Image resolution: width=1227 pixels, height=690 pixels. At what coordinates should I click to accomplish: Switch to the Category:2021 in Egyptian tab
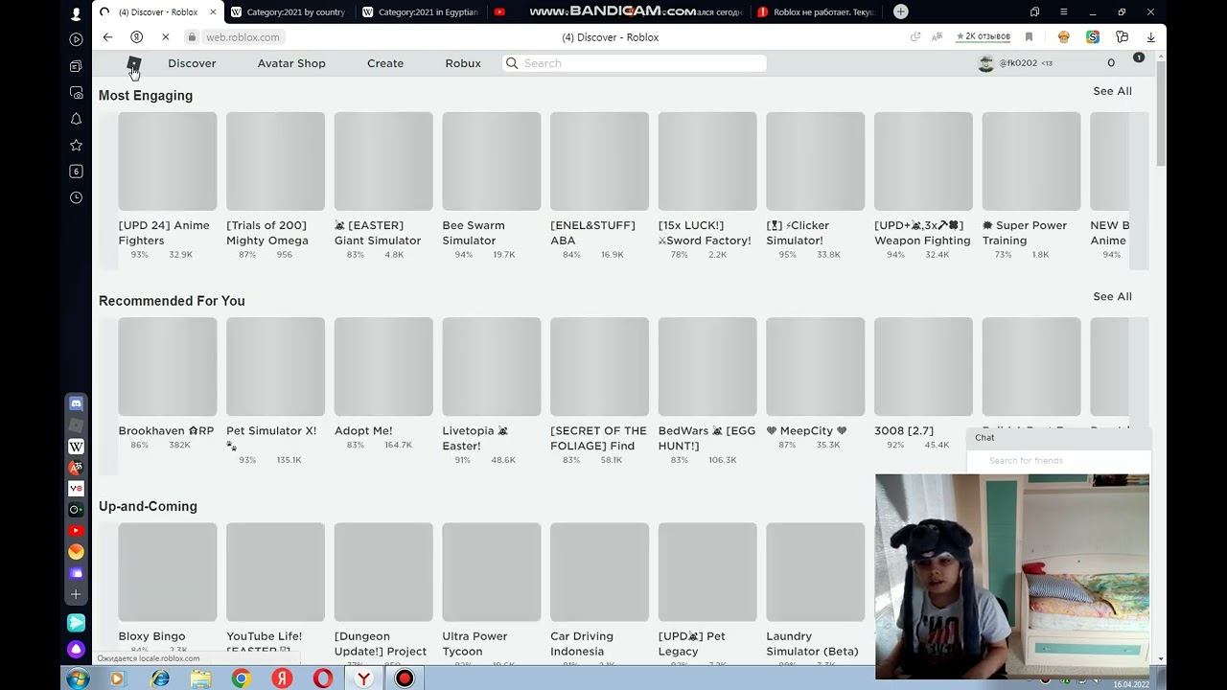420,11
